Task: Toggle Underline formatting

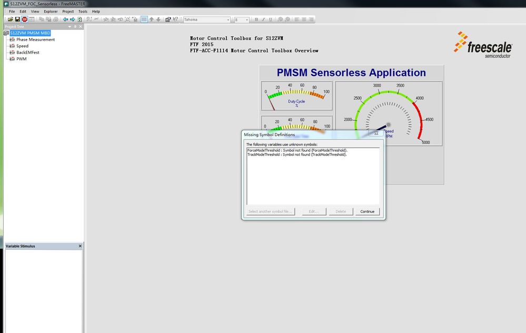Action: coord(271,19)
